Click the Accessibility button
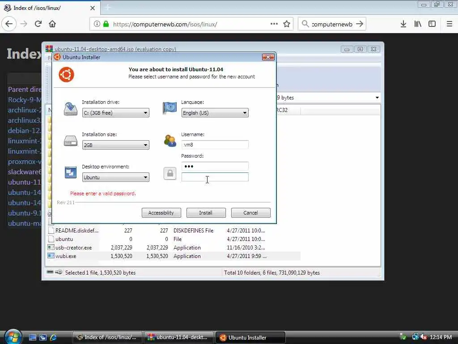 [x=161, y=213]
